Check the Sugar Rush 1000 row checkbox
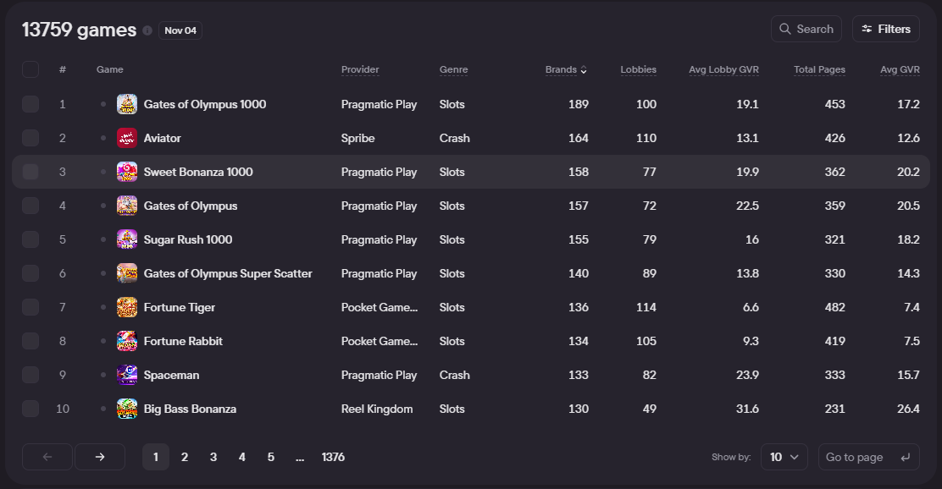This screenshot has width=942, height=489. click(30, 239)
